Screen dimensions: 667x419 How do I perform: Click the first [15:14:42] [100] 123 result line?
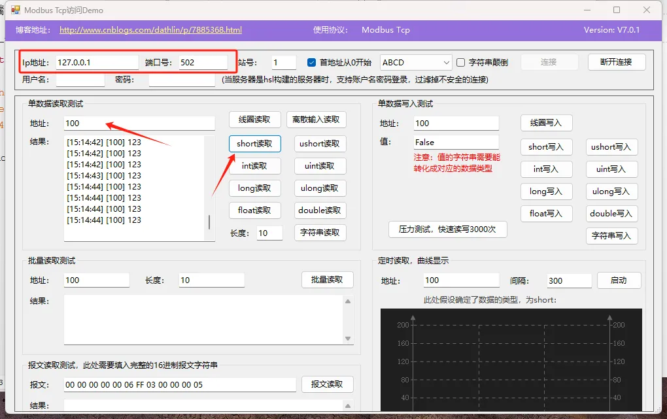pyautogui.click(x=104, y=142)
